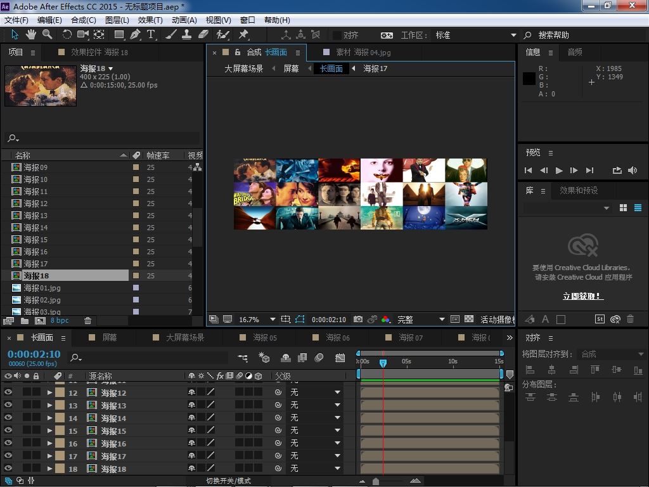Viewport: 649px width, 487px height.
Task: Click the 立即获取 link in Libraries panel
Action: tap(583, 296)
